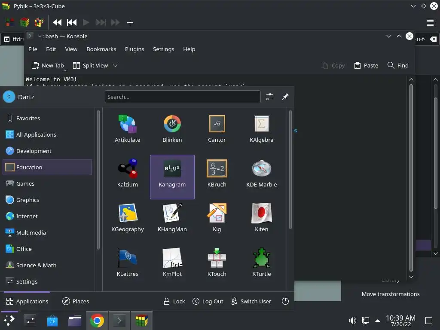Launch KHangMan game
This screenshot has height=330, width=440.
click(x=172, y=218)
